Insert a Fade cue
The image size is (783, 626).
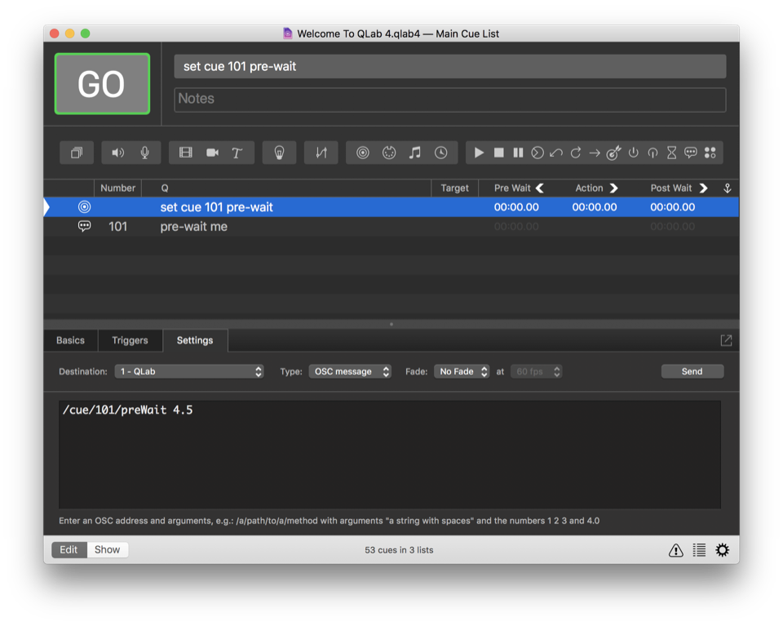321,153
